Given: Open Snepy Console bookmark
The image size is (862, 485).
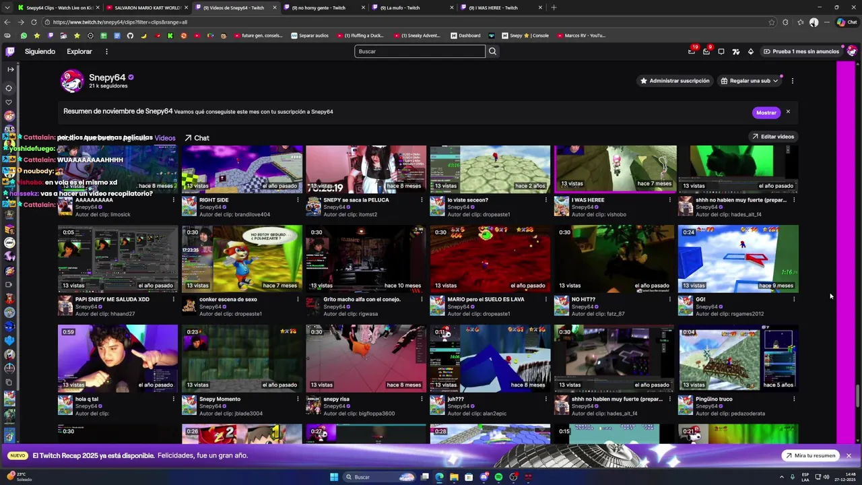Looking at the screenshot, I should (525, 36).
